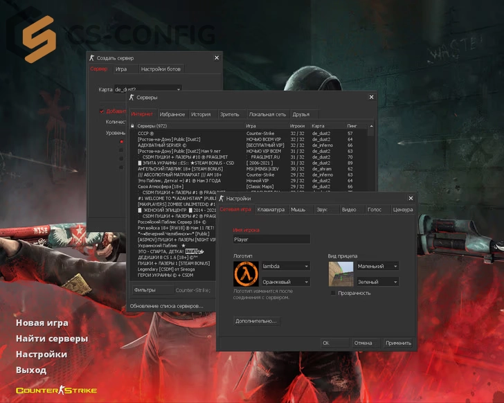Open the Зеленый crosshair color dropdown
The height and width of the screenshot is (403, 504).
378,282
